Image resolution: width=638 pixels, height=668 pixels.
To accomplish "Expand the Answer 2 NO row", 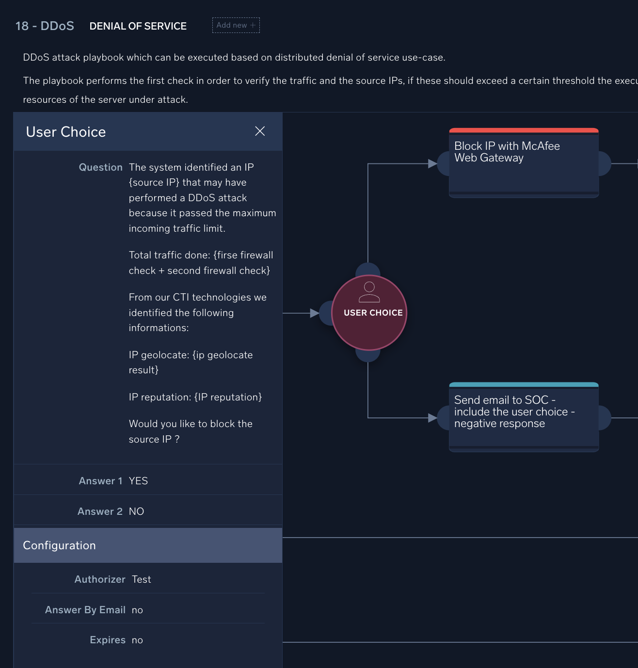I will click(137, 511).
